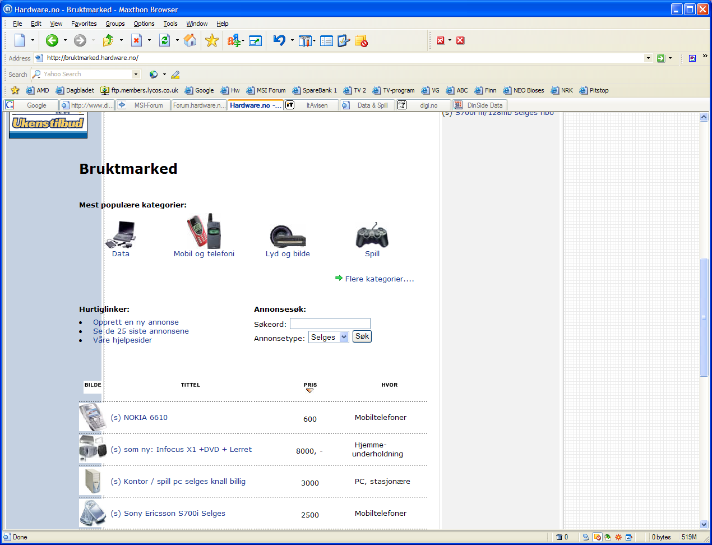Click the blue Undo arrow icon
The width and height of the screenshot is (712, 545).
pyautogui.click(x=279, y=40)
